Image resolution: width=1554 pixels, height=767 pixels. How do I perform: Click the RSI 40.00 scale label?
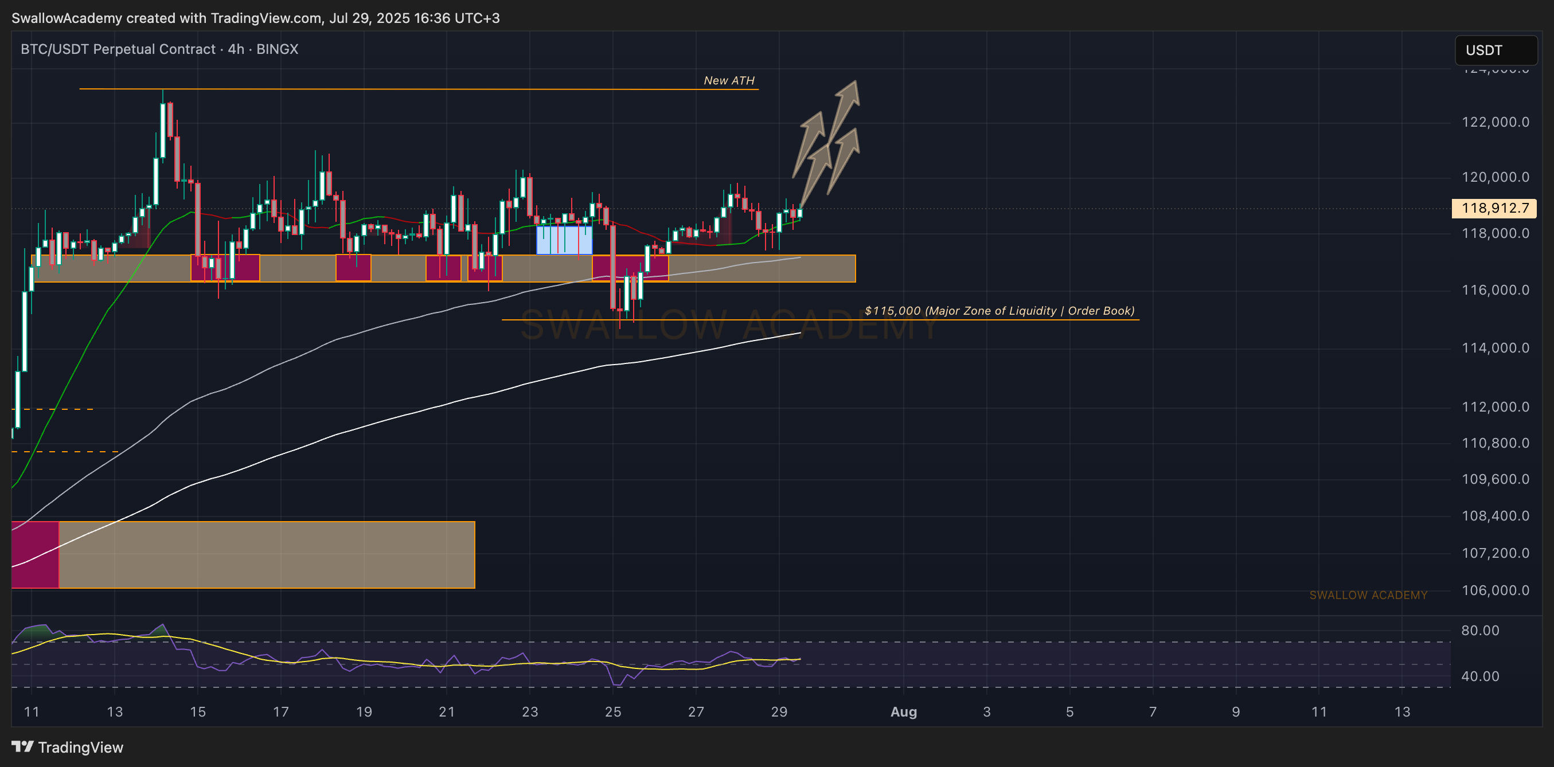(x=1480, y=676)
